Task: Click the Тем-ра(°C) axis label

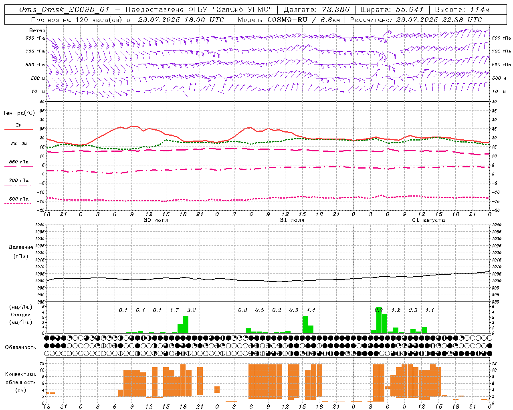Action: click(x=19, y=113)
